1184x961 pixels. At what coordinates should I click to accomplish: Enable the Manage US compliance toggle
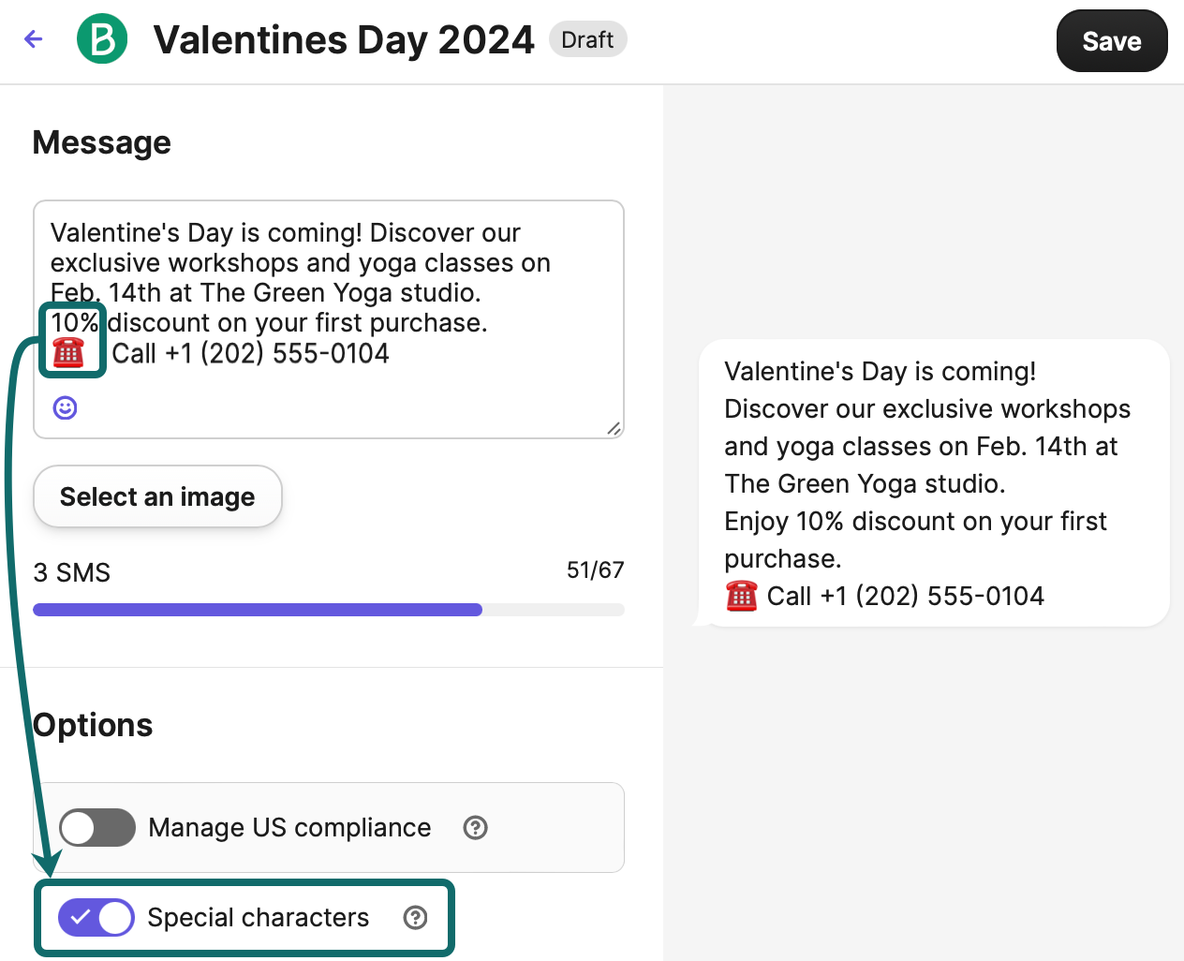[x=96, y=828]
